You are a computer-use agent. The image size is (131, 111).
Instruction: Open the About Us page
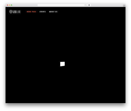53,12
